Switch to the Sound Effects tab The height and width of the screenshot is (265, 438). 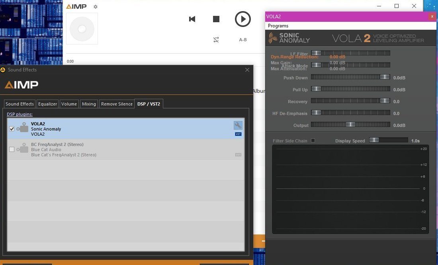20,104
